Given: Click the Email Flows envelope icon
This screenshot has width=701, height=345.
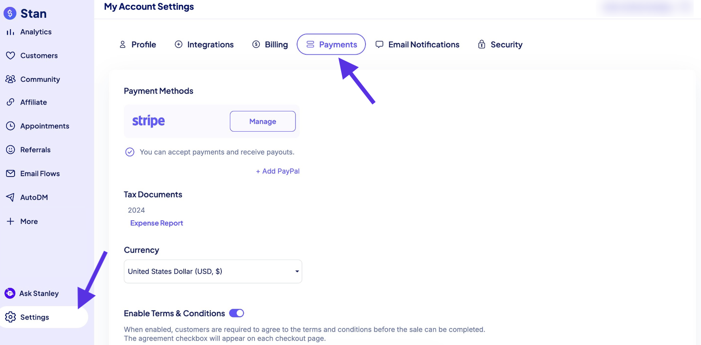Looking at the screenshot, I should (x=11, y=173).
